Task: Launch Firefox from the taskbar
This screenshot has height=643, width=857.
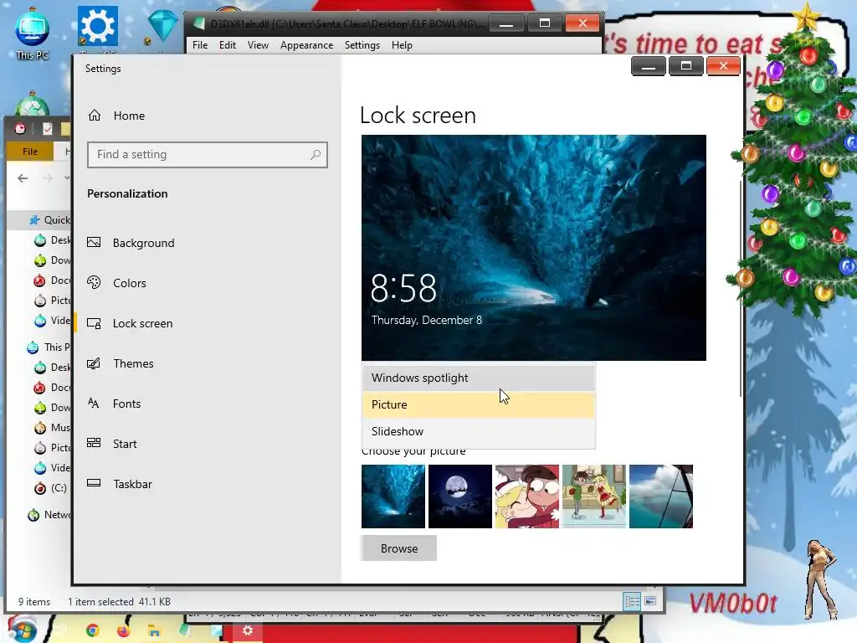Action: tap(123, 631)
